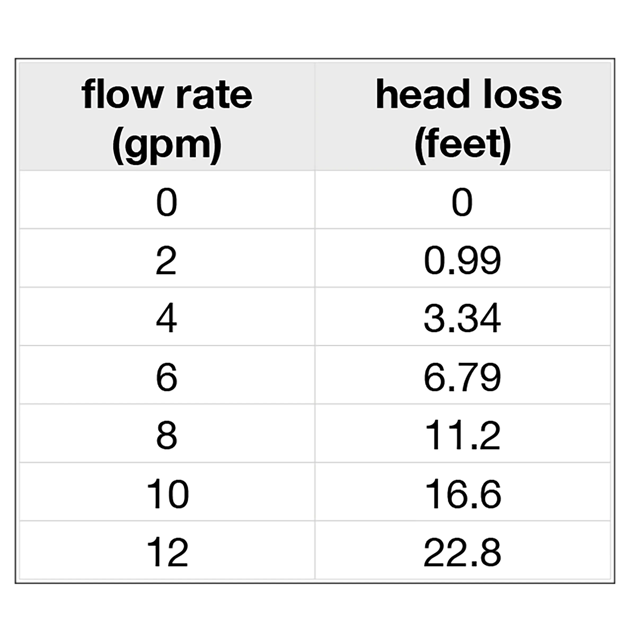
Task: Select the flow rate cell showing 12
Action: point(167,550)
